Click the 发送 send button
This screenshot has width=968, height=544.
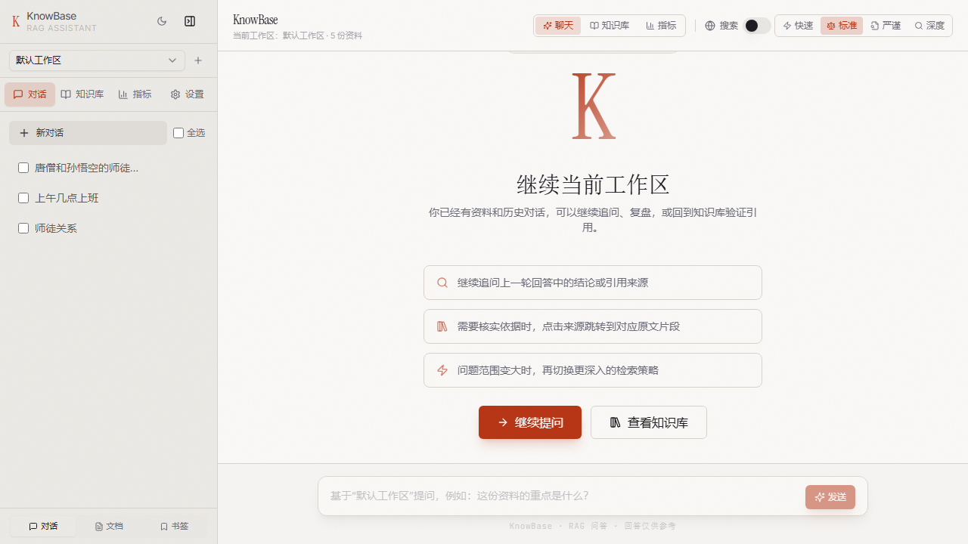point(830,497)
